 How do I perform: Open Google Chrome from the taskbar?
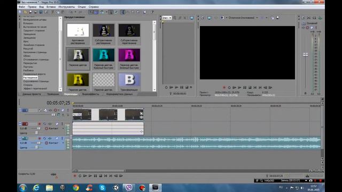(x=76, y=188)
